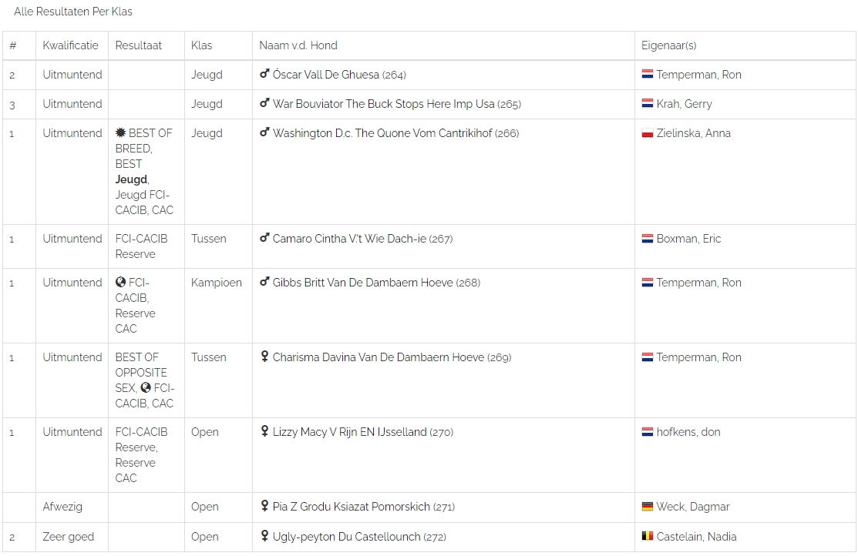Click the Polish flag next to Zielinska, Anna
858x556 pixels.
tap(648, 133)
